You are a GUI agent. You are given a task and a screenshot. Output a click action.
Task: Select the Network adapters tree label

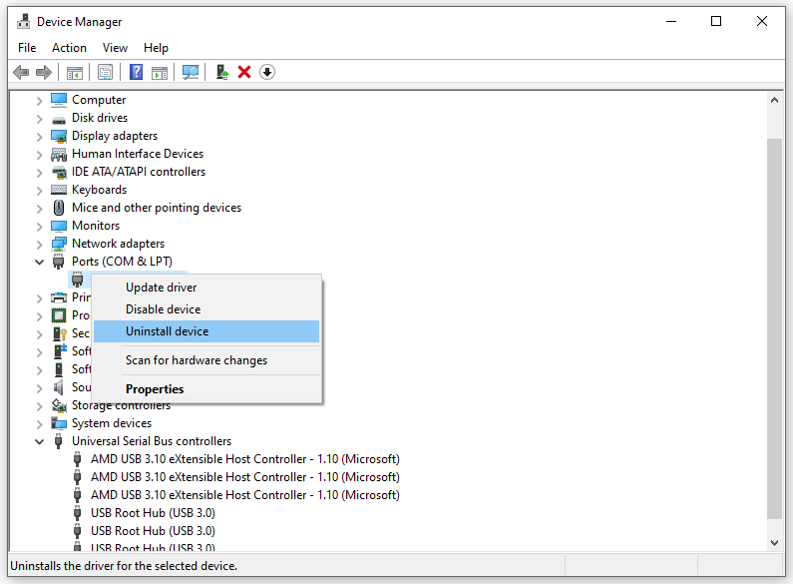pos(118,244)
